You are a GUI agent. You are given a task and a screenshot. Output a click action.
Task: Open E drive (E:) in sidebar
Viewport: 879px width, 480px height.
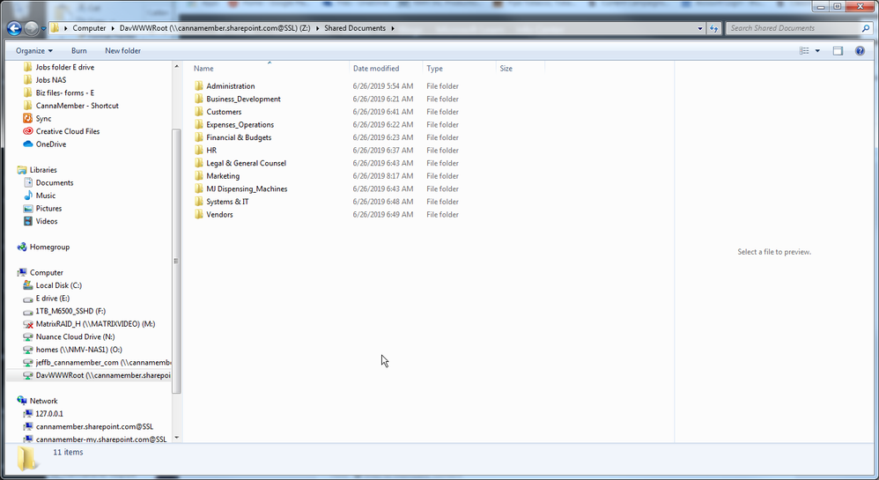pyautogui.click(x=53, y=299)
